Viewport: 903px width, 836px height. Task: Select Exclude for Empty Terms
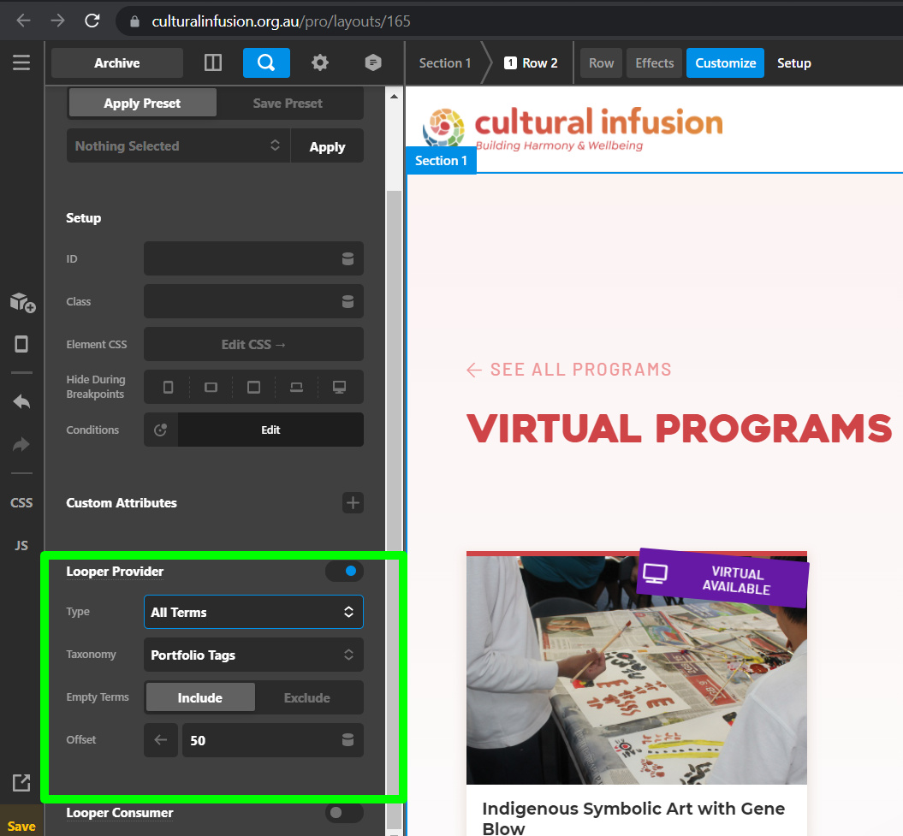click(x=307, y=697)
